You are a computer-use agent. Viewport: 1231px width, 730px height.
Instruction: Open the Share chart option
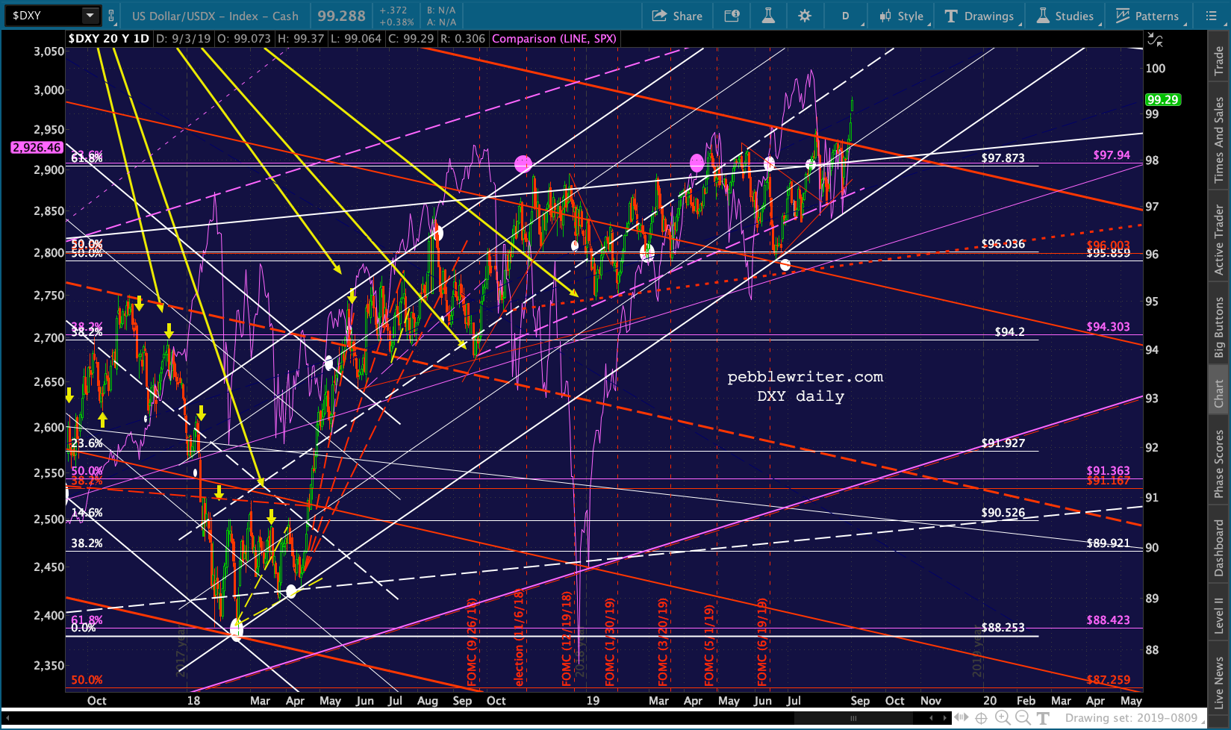coord(677,16)
